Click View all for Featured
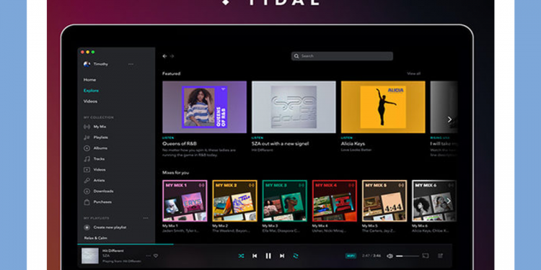This screenshot has width=541, height=270. [414, 73]
